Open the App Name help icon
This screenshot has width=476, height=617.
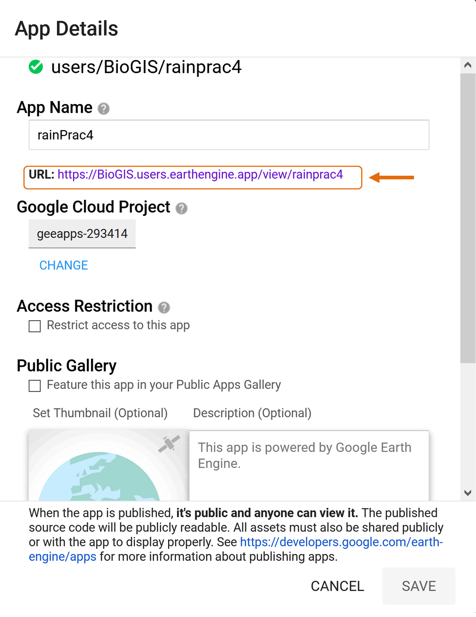coord(104,108)
